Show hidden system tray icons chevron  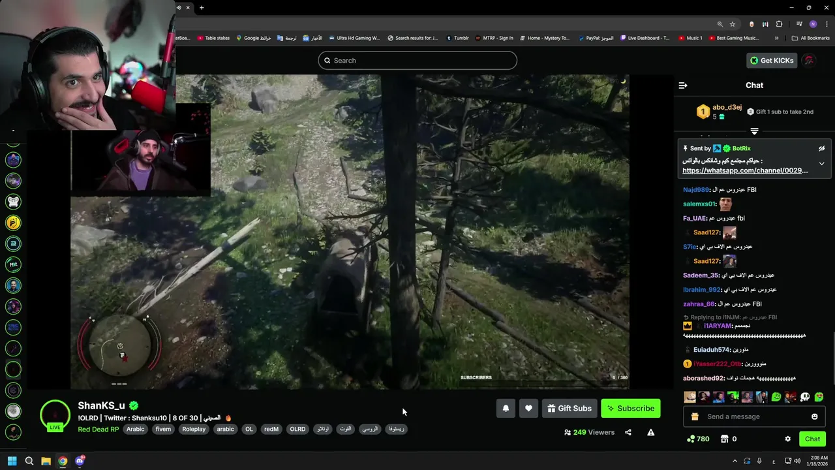pyautogui.click(x=735, y=461)
